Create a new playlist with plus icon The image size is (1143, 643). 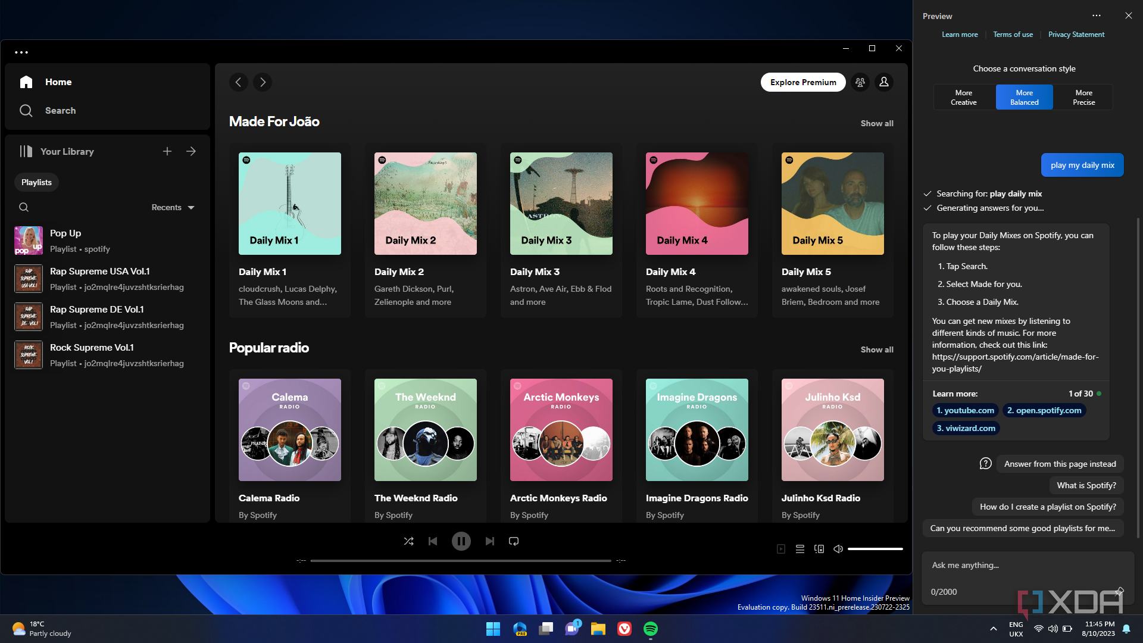[167, 151]
